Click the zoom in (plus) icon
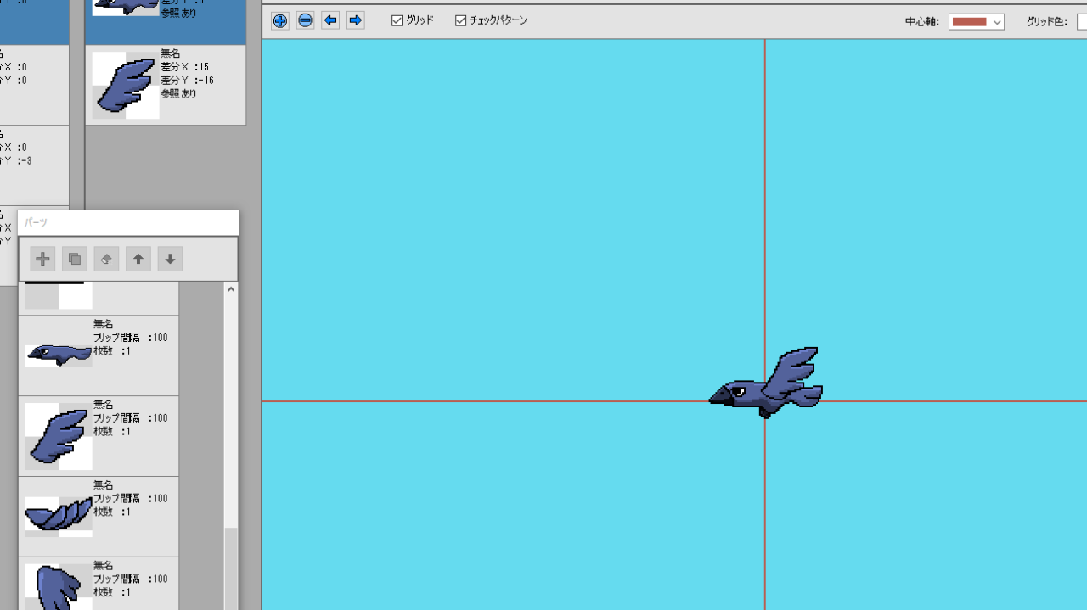 [280, 21]
